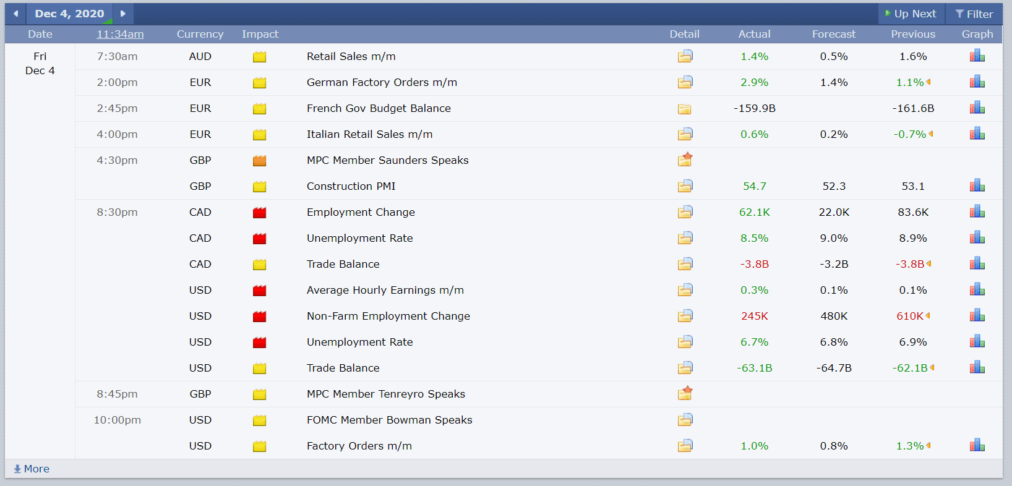The height and width of the screenshot is (486, 1012).
Task: Open the Filter options
Action: pos(974,14)
